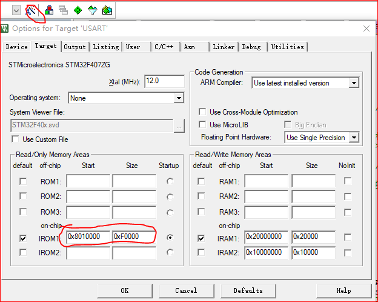Check the IRAM2 default checkbox
Viewport: 378px width, 302px height.
pyautogui.click(x=201, y=252)
